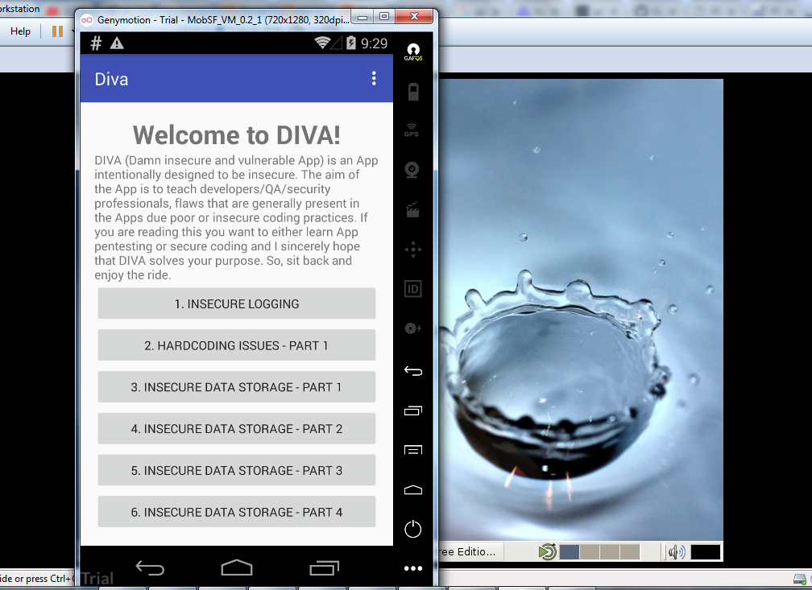The height and width of the screenshot is (590, 812).
Task: Select the fourth workspace in guest switcher
Action: [630, 551]
